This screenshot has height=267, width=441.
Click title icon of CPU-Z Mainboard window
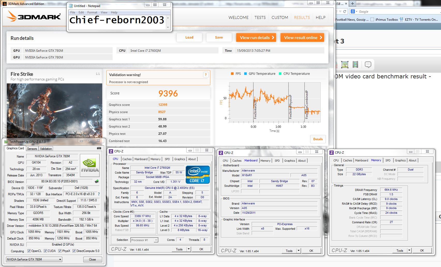coord(221,153)
